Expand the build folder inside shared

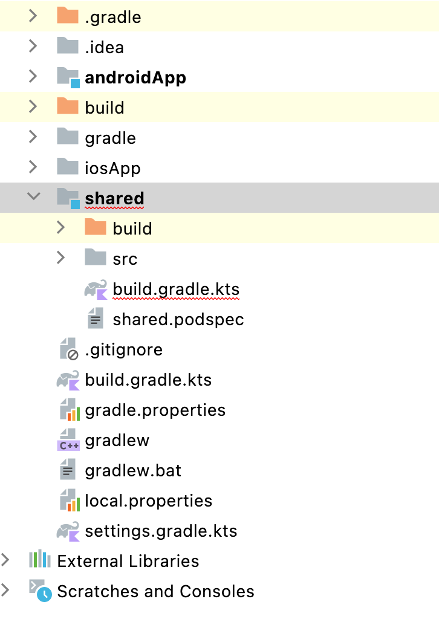click(x=61, y=227)
